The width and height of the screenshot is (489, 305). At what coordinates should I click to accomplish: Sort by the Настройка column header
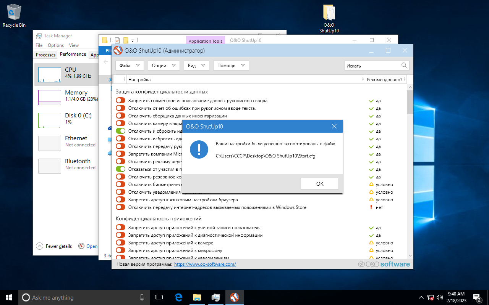tap(246, 79)
